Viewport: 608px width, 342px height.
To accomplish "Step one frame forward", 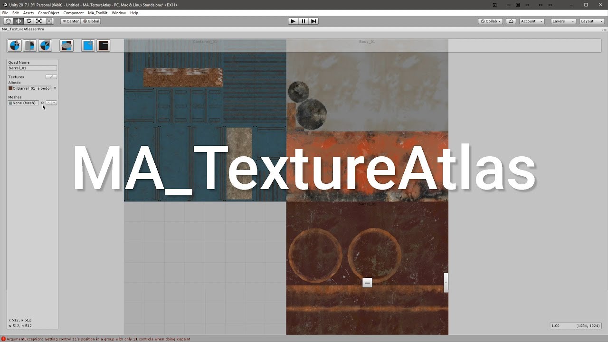I will click(x=313, y=21).
